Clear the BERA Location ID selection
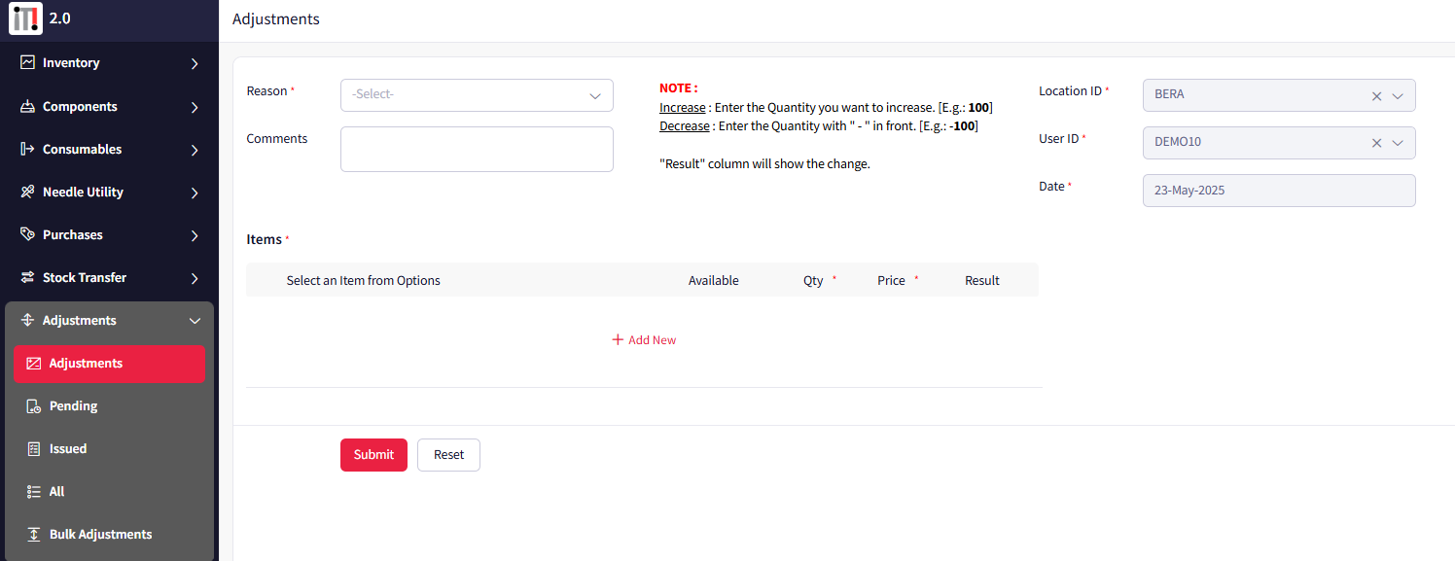This screenshot has width=1455, height=561. (x=1376, y=96)
